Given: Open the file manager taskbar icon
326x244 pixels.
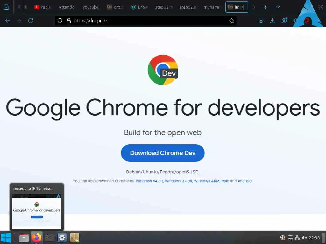Looking at the screenshot, I should [24, 238].
